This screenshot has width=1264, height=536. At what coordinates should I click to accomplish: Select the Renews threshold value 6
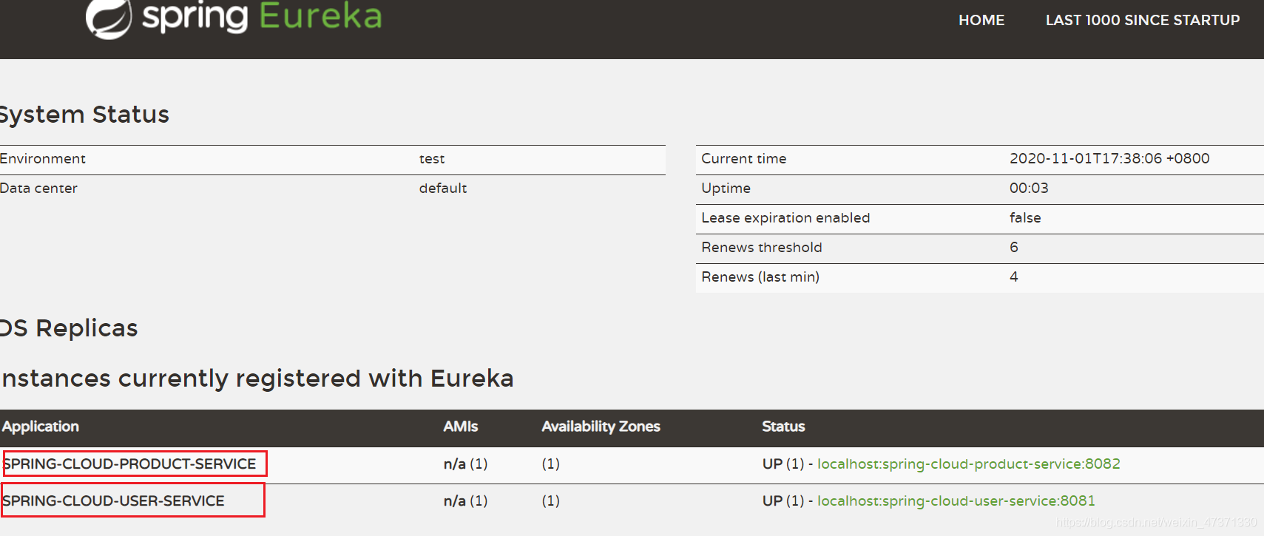[1014, 247]
